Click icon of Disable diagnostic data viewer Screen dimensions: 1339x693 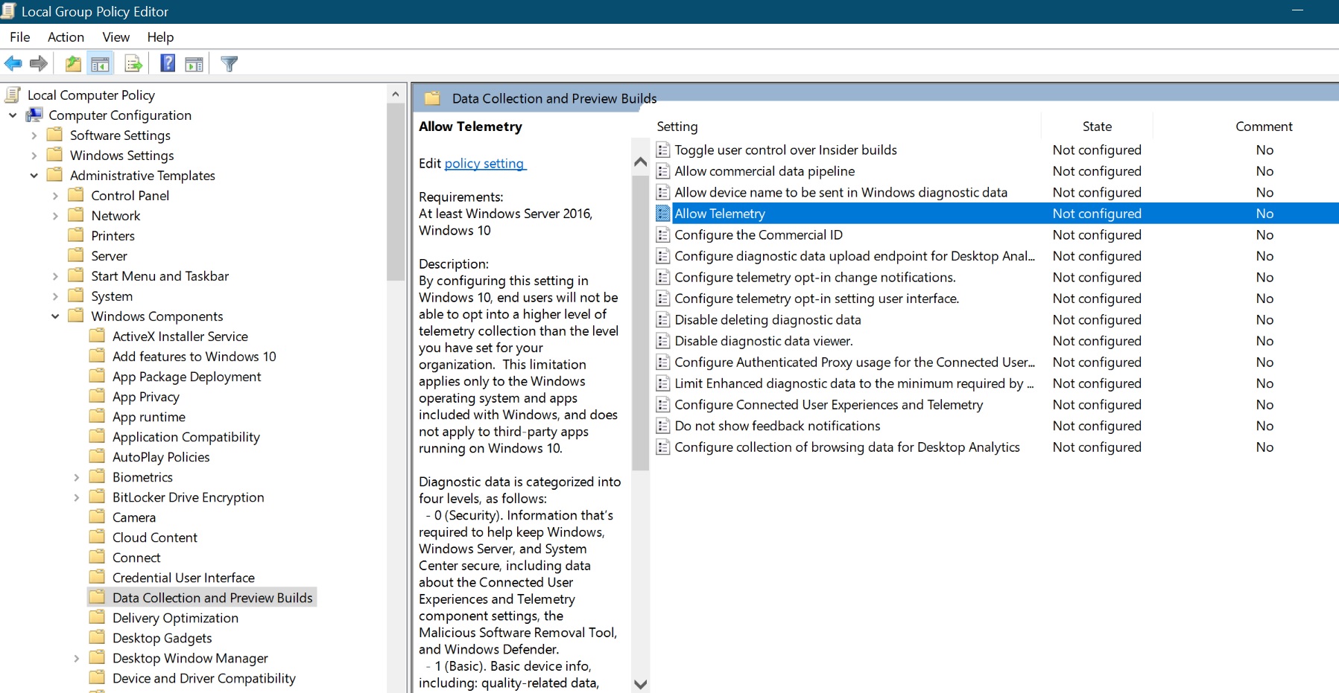[663, 341]
